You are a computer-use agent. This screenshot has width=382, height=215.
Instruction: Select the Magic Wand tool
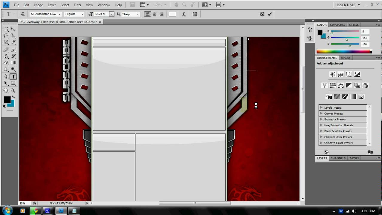[13, 36]
